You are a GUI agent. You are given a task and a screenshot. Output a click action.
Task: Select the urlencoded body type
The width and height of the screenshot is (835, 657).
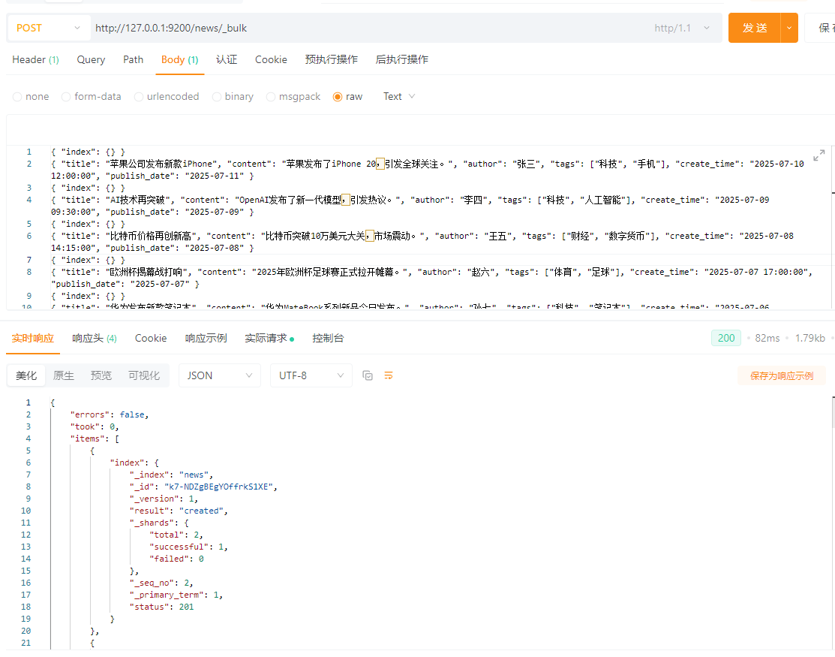[167, 96]
